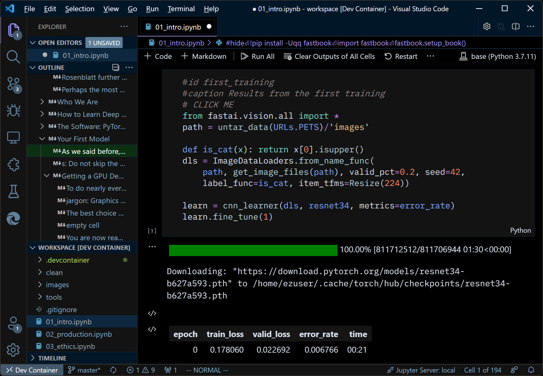Toggle outline follow cursor button
543x376 pixels.
point(116,67)
